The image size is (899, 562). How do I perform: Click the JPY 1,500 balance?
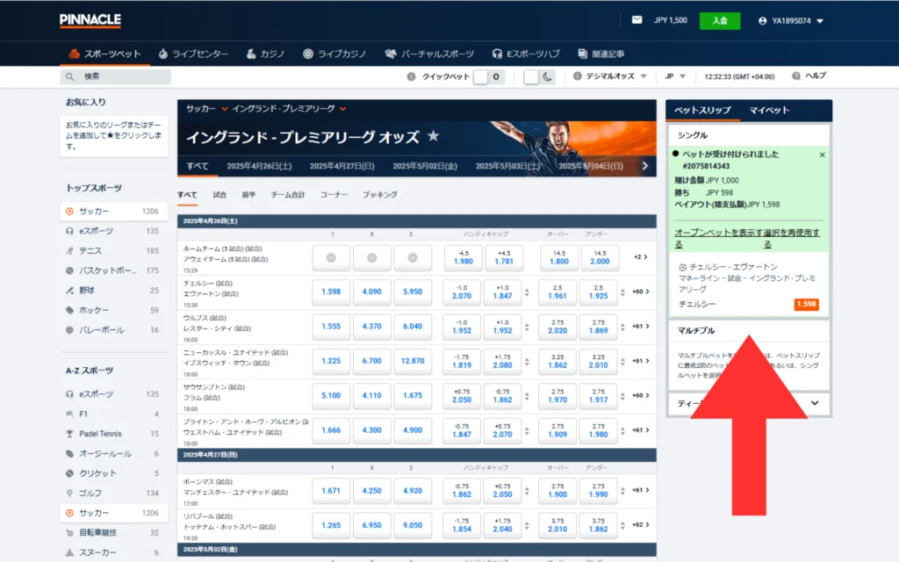(x=670, y=20)
